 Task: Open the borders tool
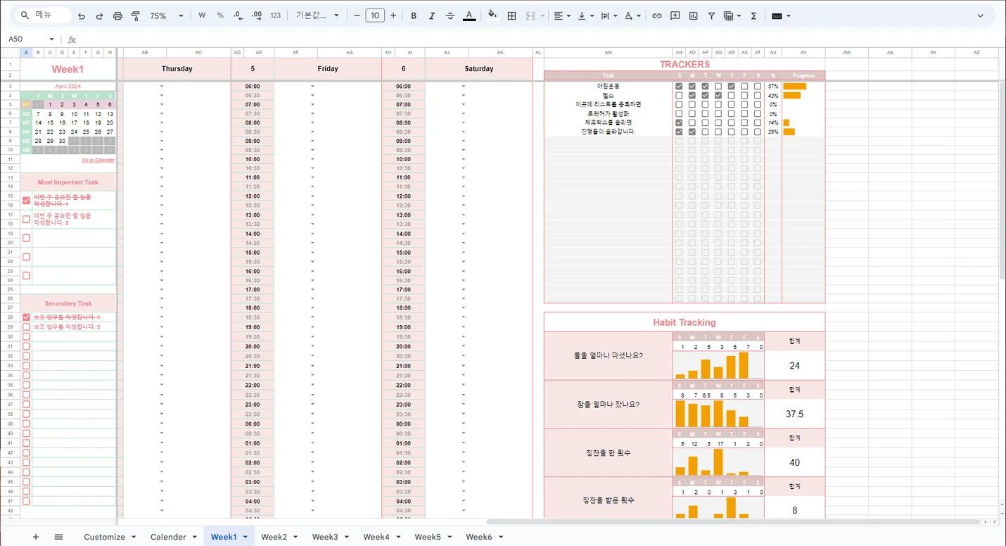tap(512, 15)
